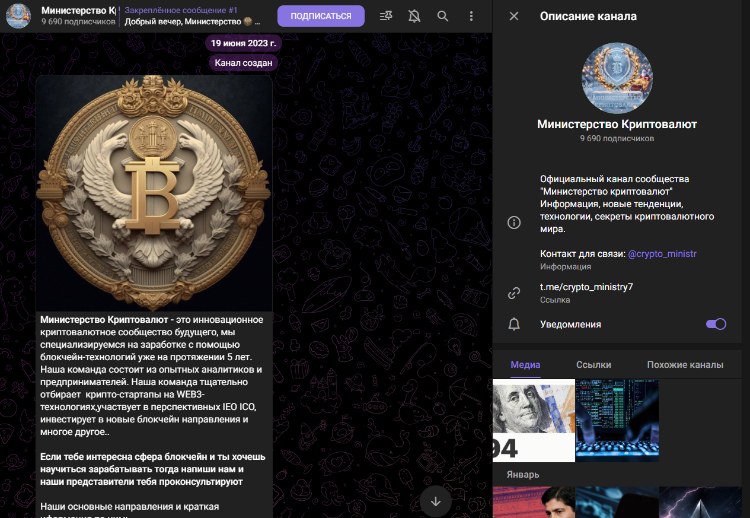Open the Похожие каналы tab
Screen dimensions: 750x518
[x=685, y=365]
